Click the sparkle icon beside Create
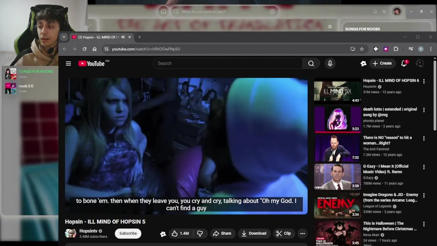Viewport: 437px width, 246px height. 363,63
